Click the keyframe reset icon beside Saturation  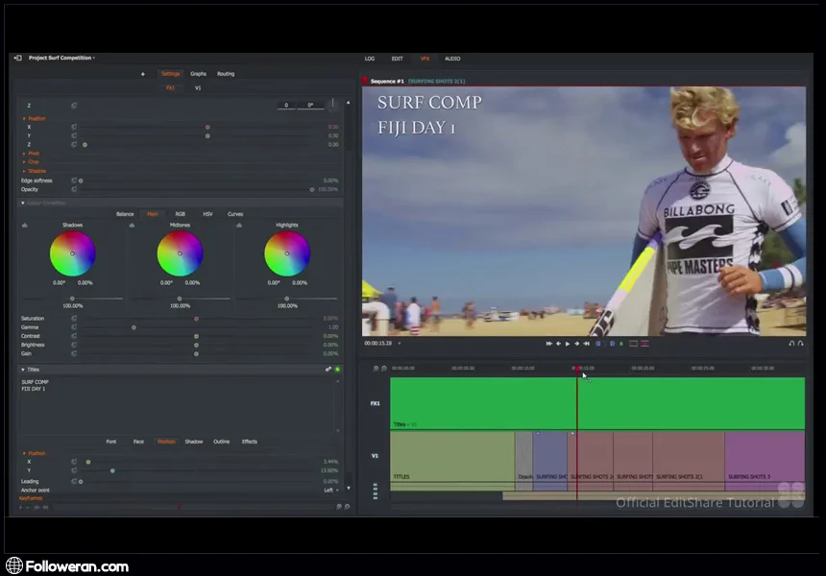(74, 318)
